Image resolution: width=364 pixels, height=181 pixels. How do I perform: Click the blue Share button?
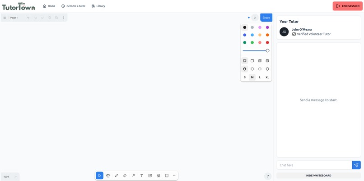(266, 18)
